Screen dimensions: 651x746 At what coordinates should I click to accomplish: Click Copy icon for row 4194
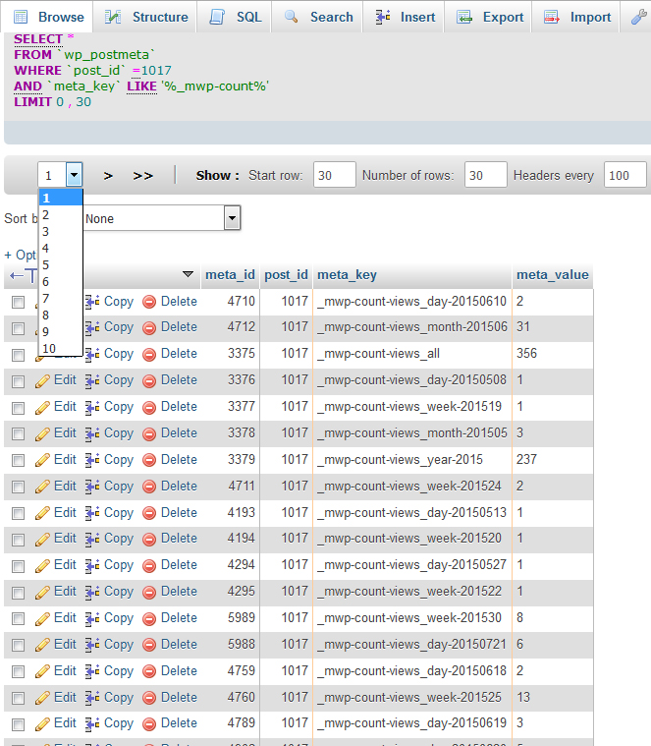pyautogui.click(x=92, y=539)
